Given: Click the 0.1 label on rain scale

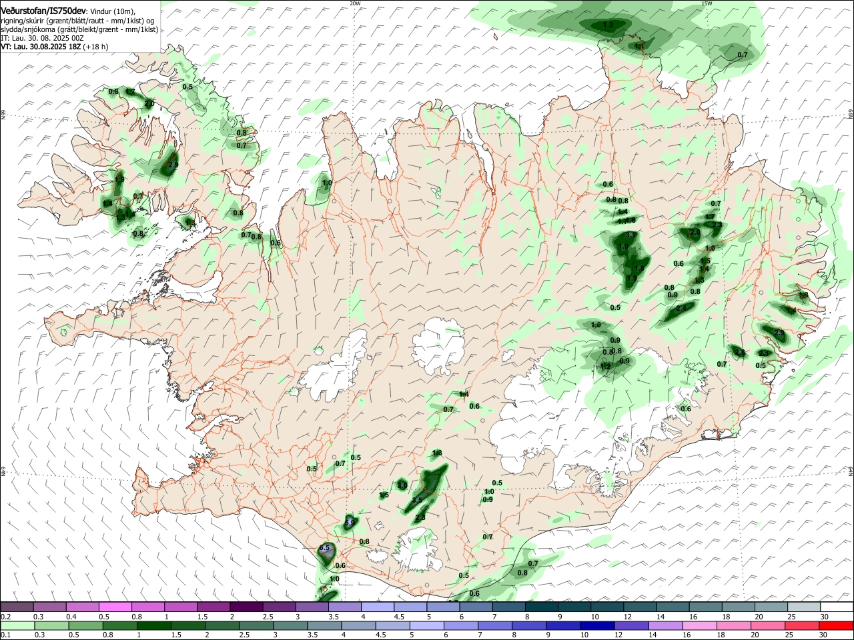Looking at the screenshot, I should pyautogui.click(x=5, y=635).
